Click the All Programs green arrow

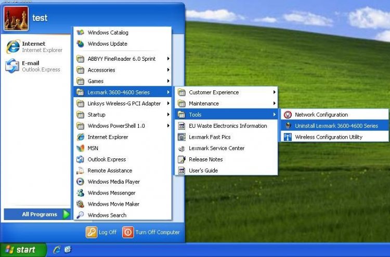[x=66, y=214]
